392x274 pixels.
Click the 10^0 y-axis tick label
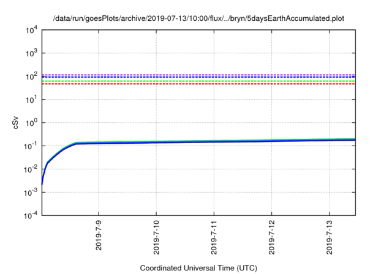click(32, 123)
